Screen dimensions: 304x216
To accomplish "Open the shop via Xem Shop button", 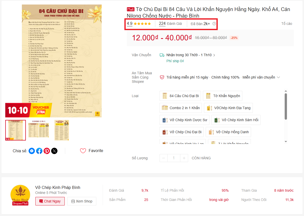I will [x=82, y=201].
